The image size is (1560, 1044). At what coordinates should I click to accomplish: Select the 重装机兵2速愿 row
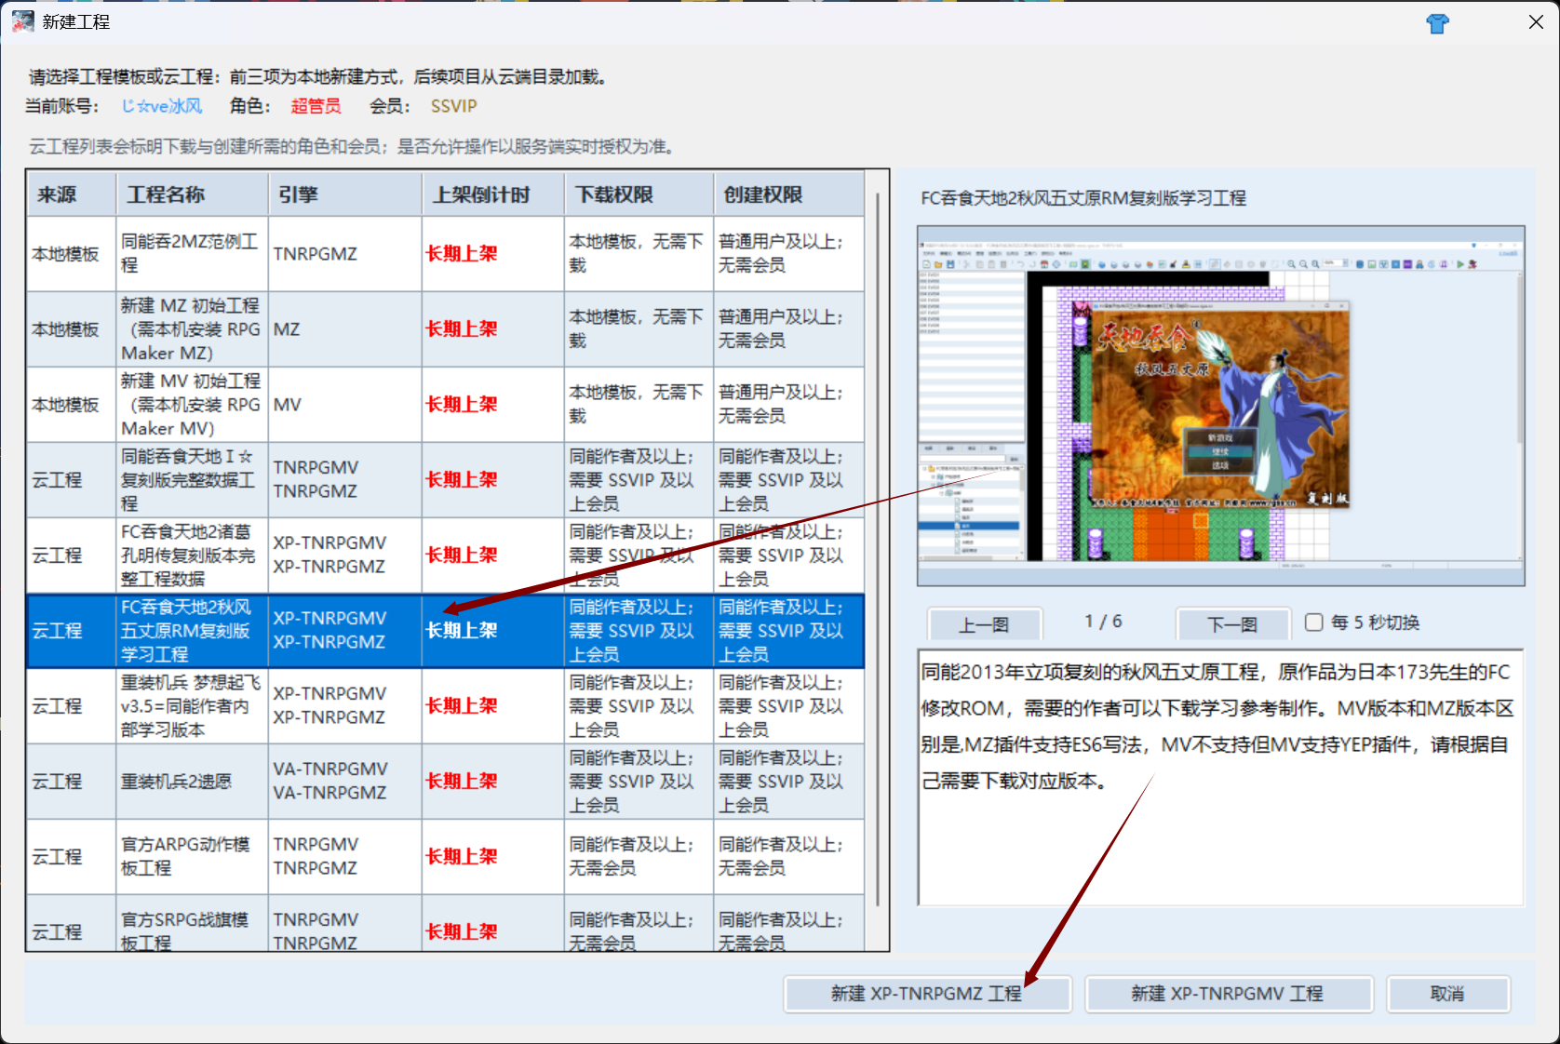(x=446, y=782)
